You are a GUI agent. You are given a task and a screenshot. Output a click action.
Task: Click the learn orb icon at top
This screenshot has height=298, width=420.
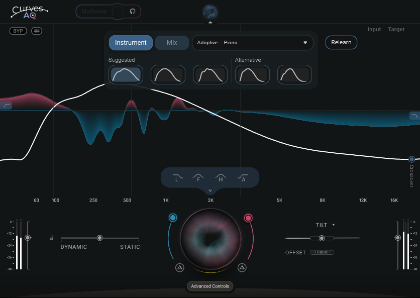(210, 12)
